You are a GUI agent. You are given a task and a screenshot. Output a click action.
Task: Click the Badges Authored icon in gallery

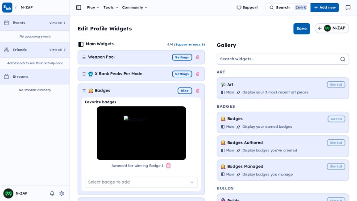223,142
